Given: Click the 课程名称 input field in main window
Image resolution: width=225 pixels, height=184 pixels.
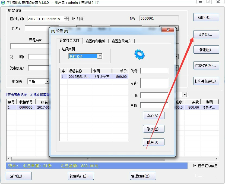Looking at the screenshot, I should click(30, 46).
